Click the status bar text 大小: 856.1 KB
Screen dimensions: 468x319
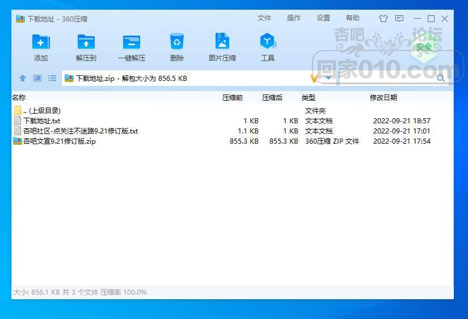click(x=37, y=292)
